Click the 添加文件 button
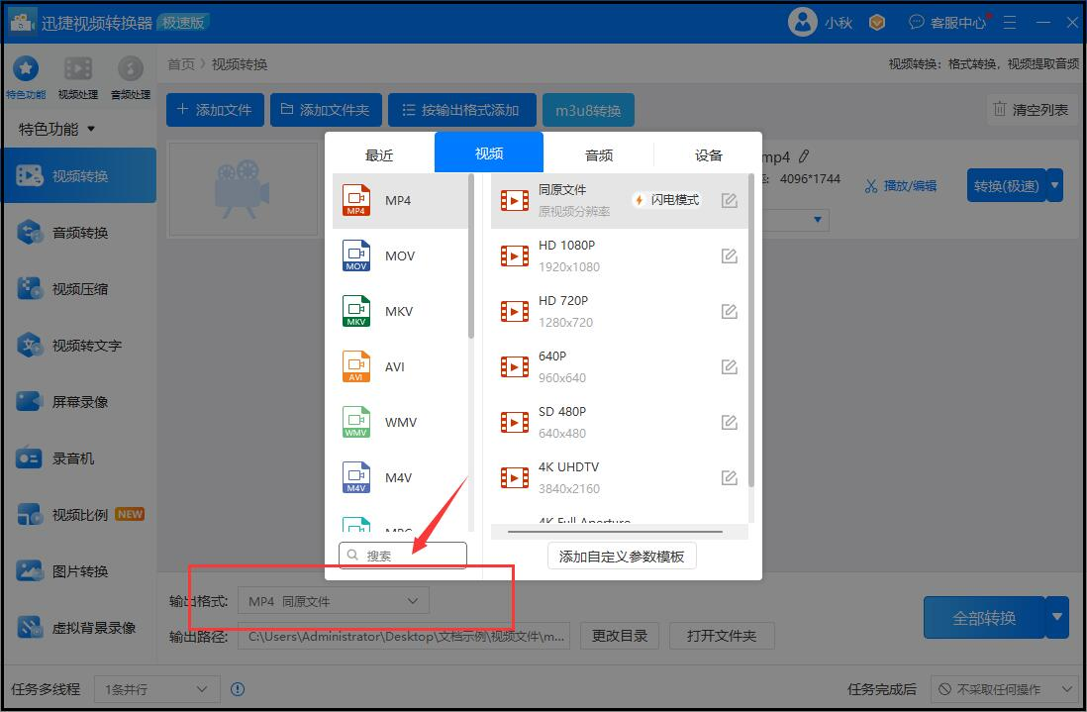This screenshot has height=712, width=1087. (215, 110)
